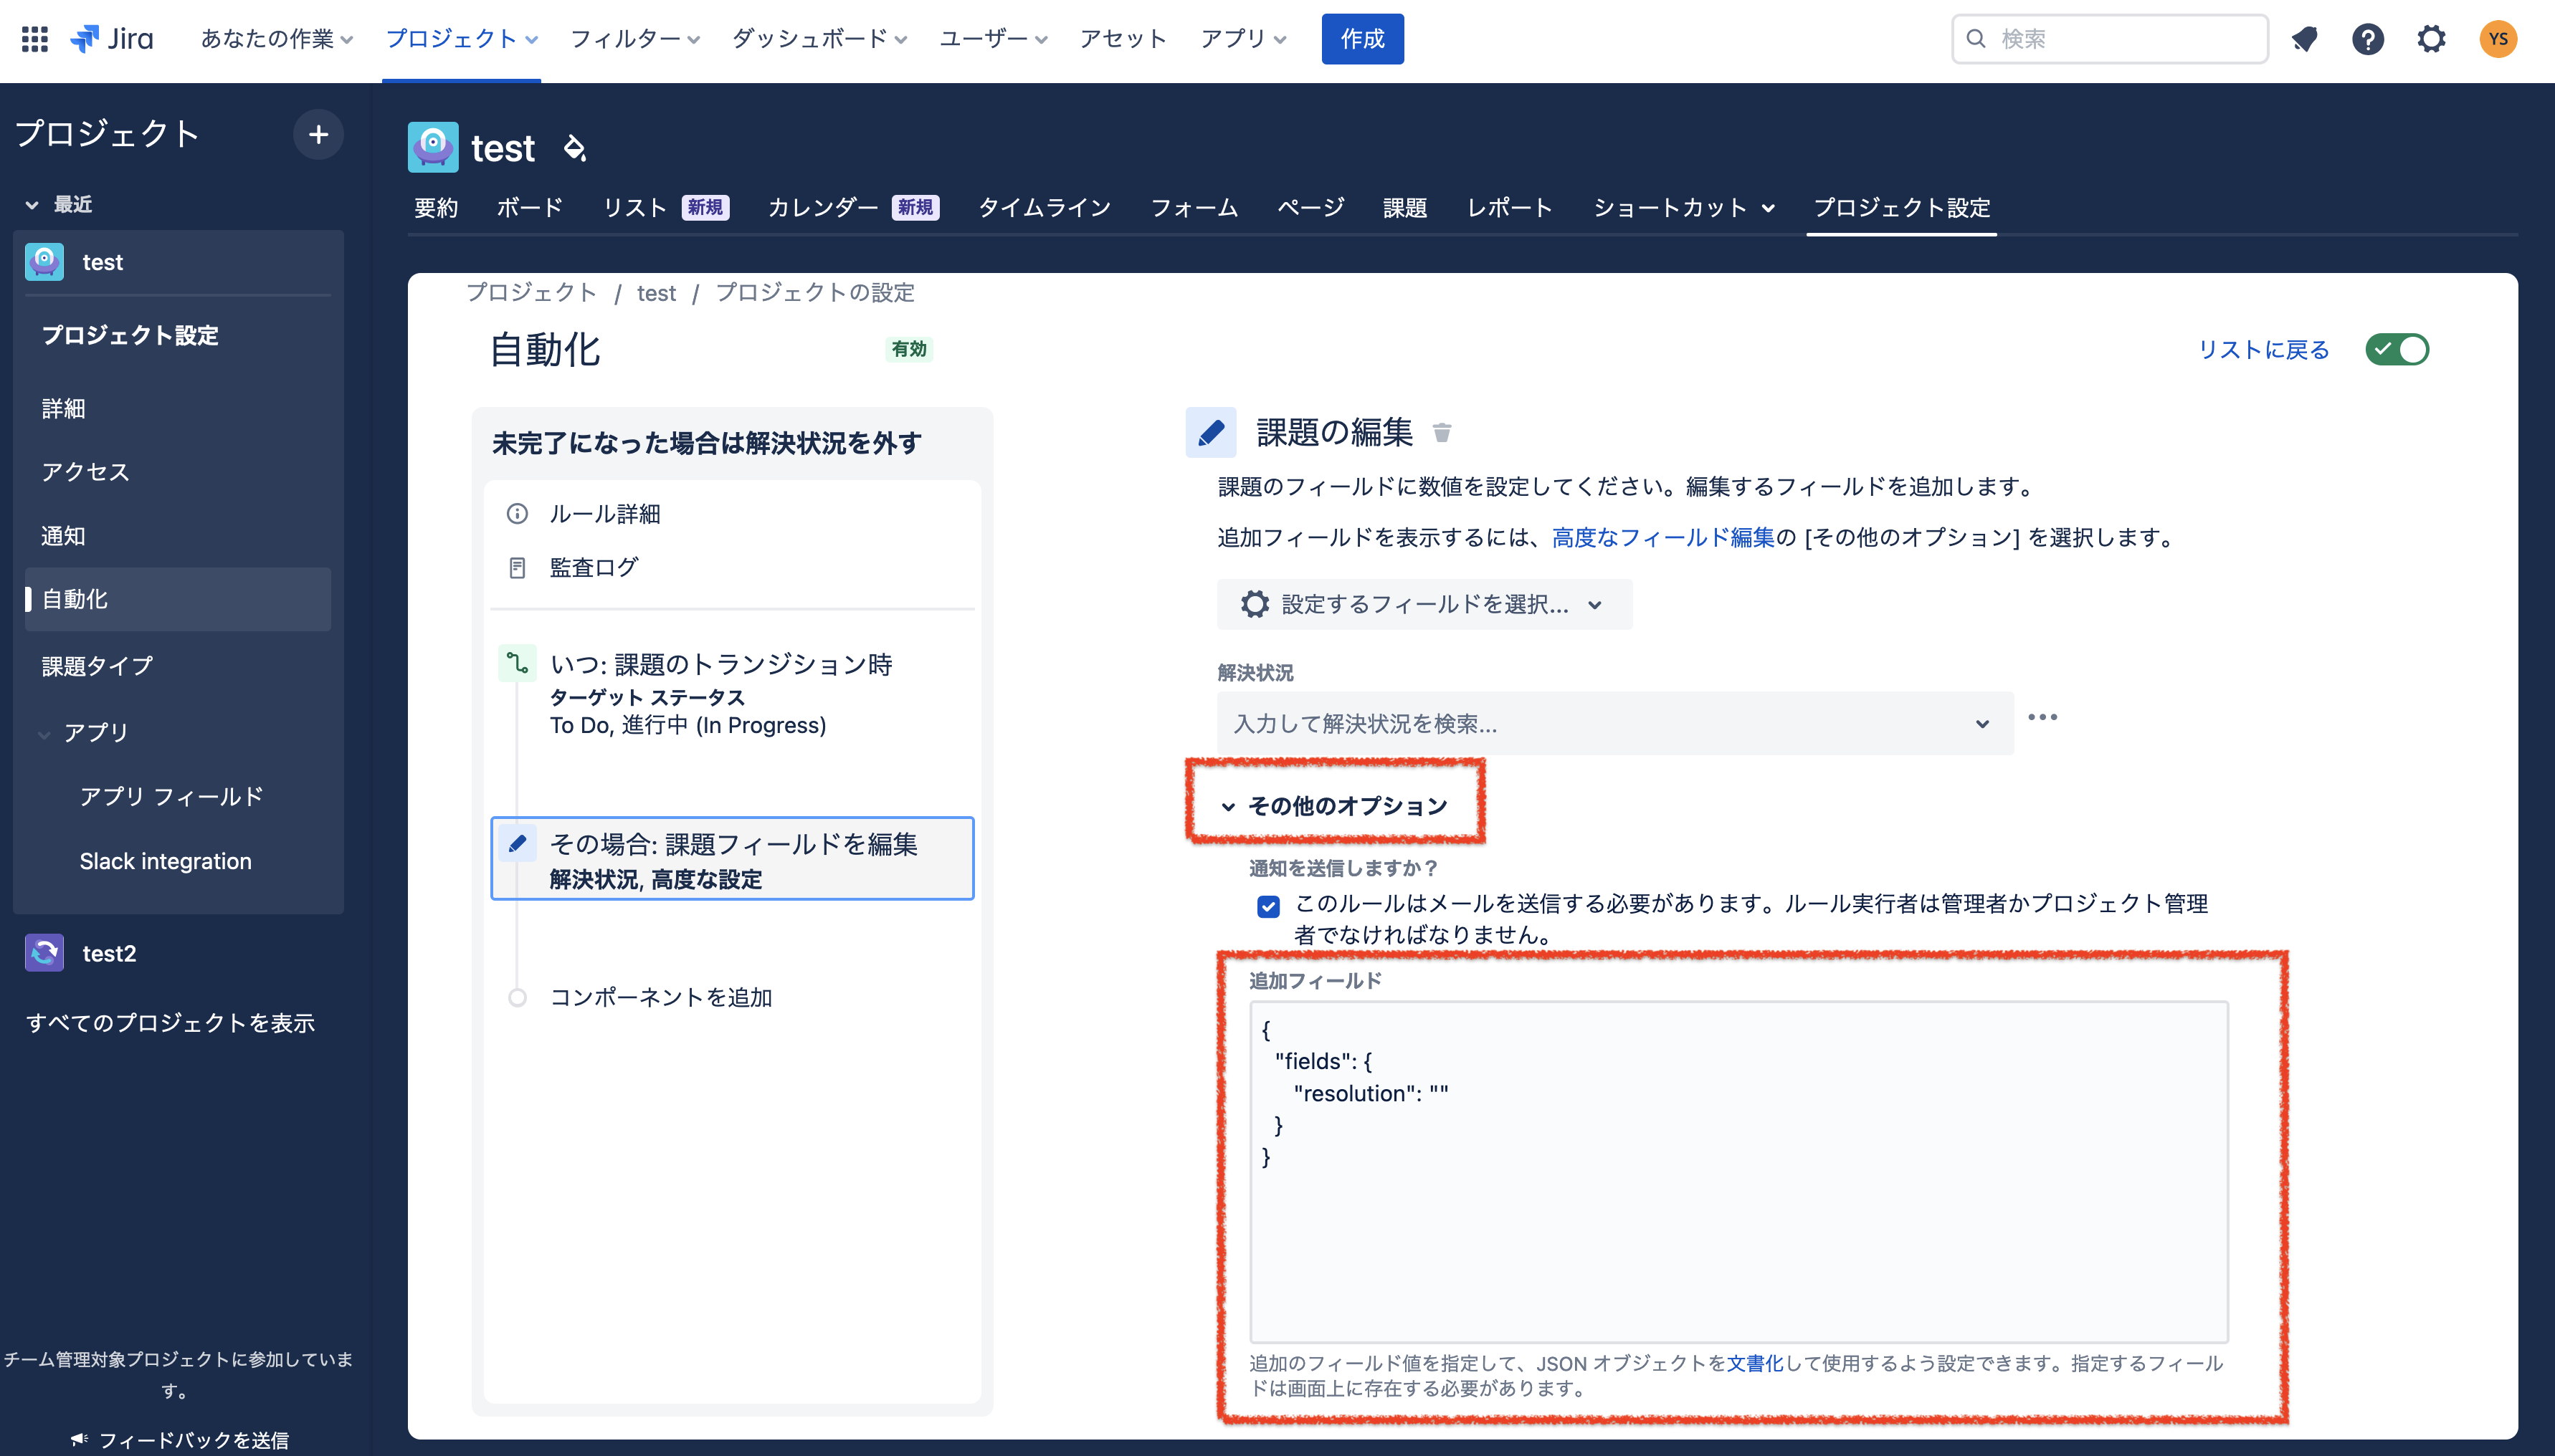Click the info icon next to ルール詳細

(517, 514)
